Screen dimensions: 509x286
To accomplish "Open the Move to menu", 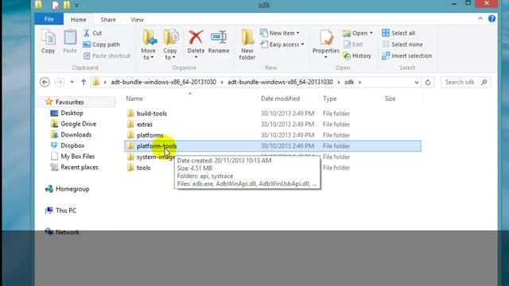I will click(149, 44).
